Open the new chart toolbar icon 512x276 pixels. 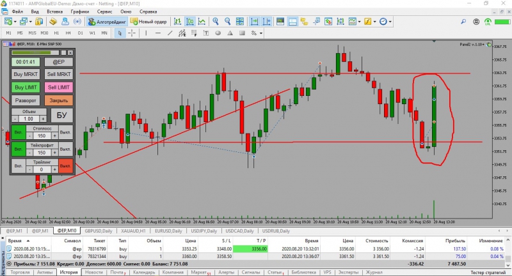point(8,22)
